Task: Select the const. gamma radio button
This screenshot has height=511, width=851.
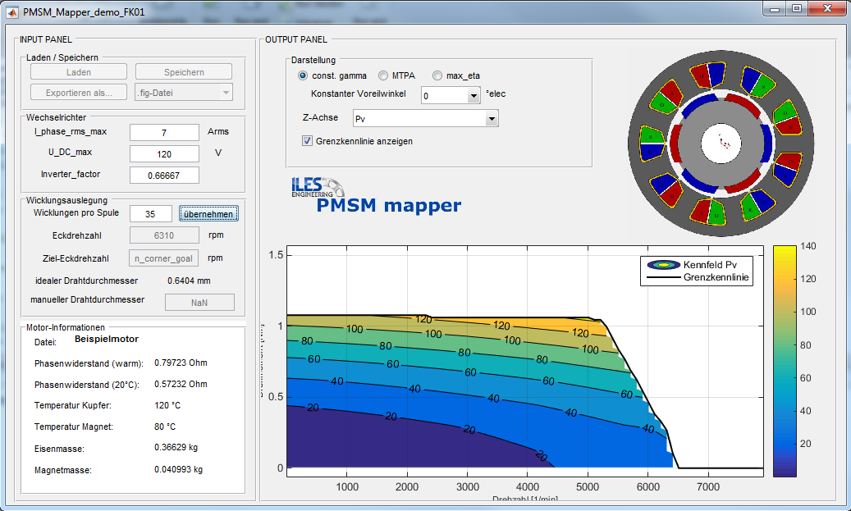Action: [303, 75]
